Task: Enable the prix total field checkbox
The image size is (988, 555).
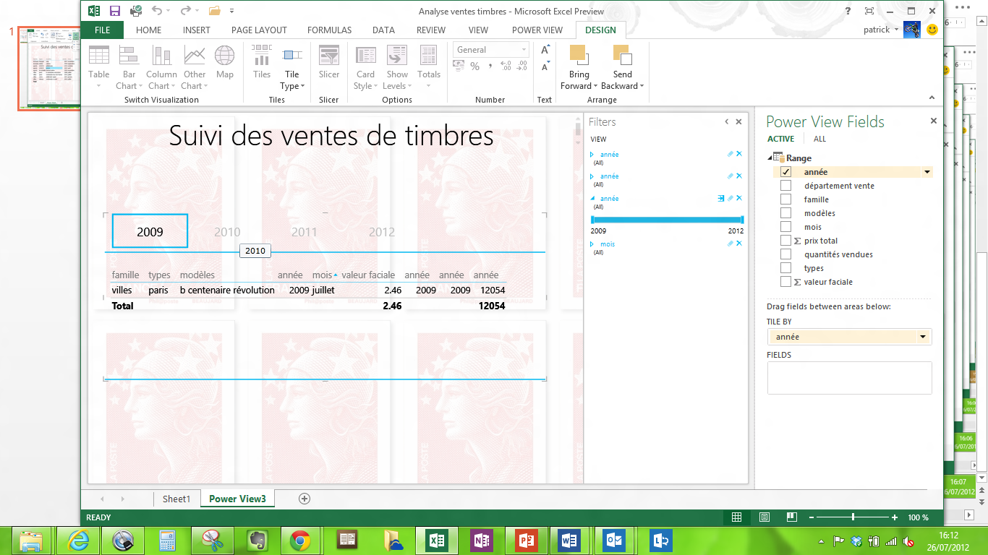Action: click(x=786, y=241)
